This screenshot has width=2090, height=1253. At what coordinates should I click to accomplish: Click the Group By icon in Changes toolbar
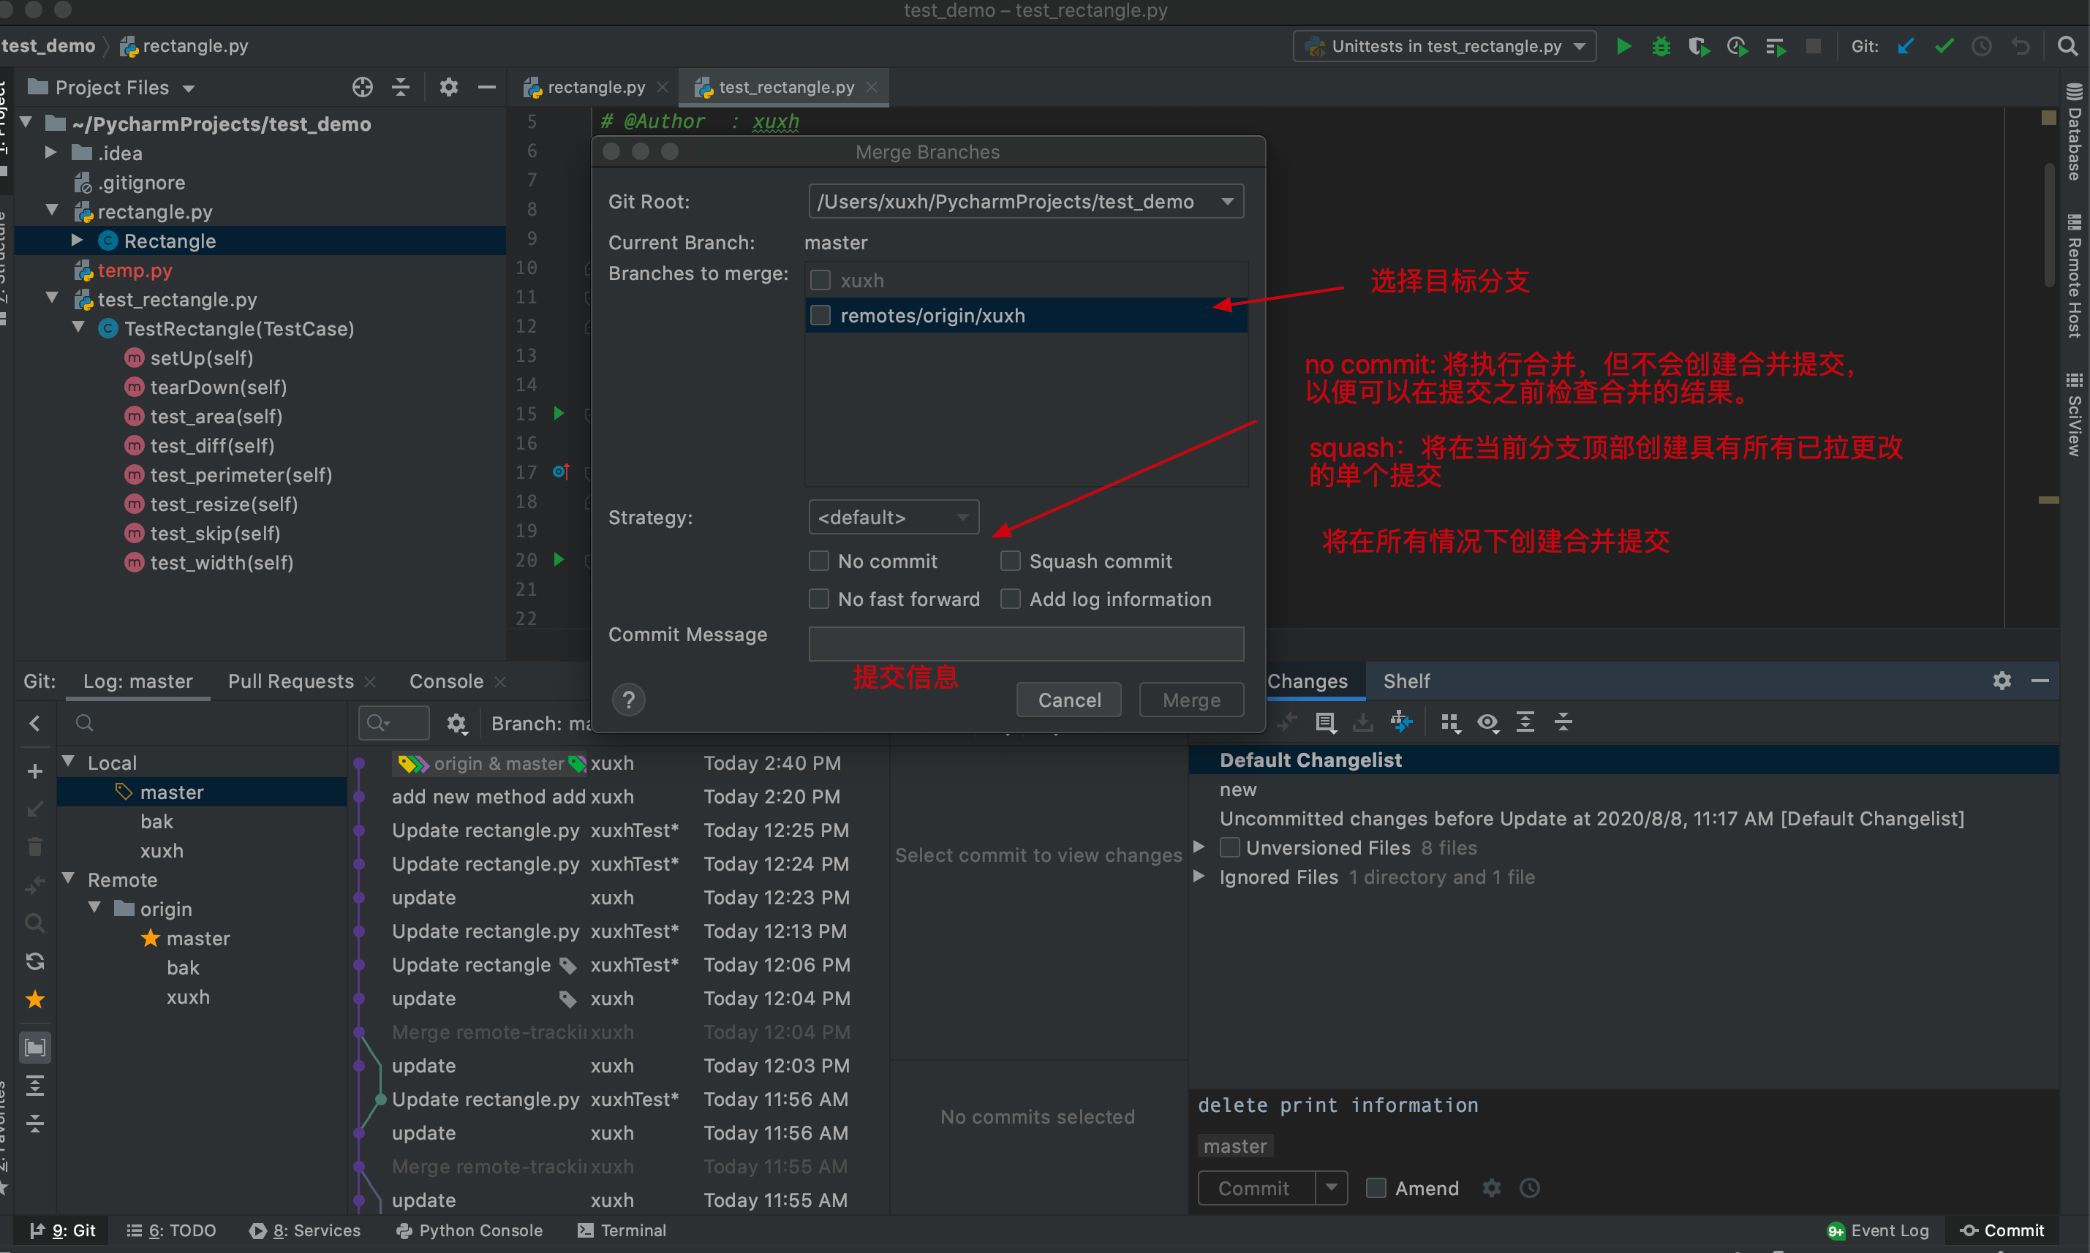pos(1450,723)
